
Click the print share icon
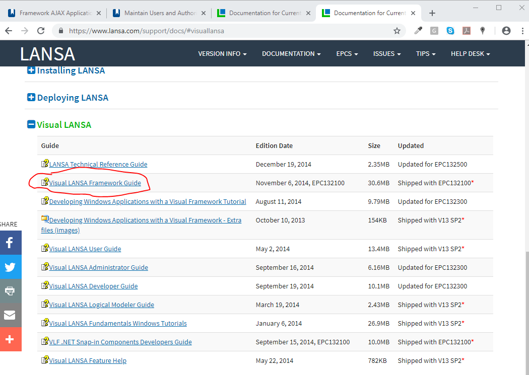[x=10, y=291]
